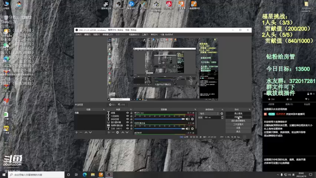Viewport: 316px width, 178px height.
Task: Move the scene up in the list
Action: coord(86,133)
